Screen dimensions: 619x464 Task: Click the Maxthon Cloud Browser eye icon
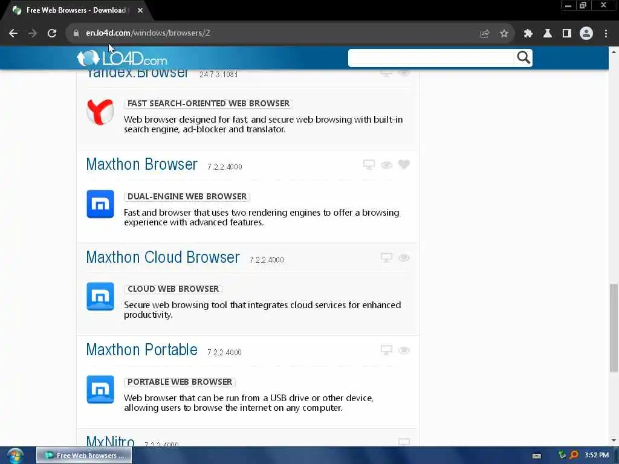point(404,258)
